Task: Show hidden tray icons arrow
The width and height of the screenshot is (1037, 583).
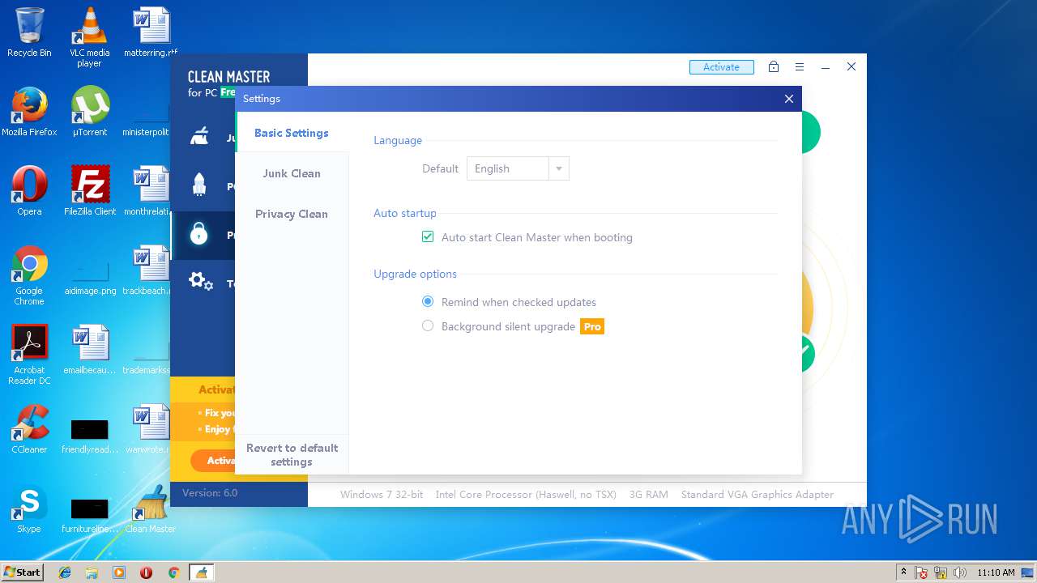Action: [x=904, y=572]
